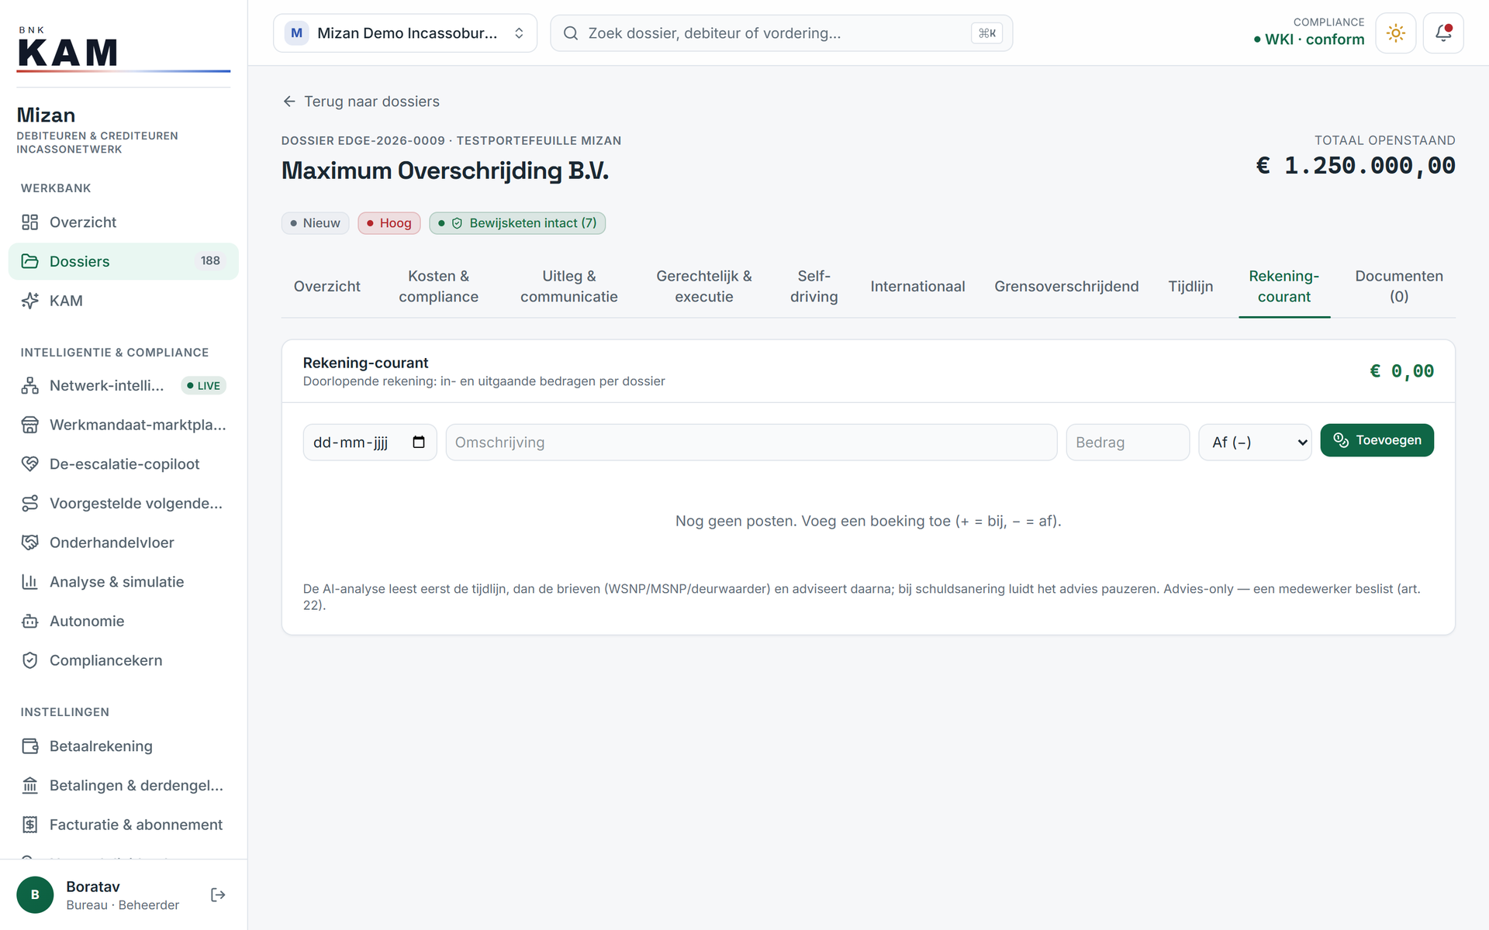Screen dimensions: 1489x930
Task: Click the KAM sparkle icon in sidebar
Action: click(x=29, y=301)
